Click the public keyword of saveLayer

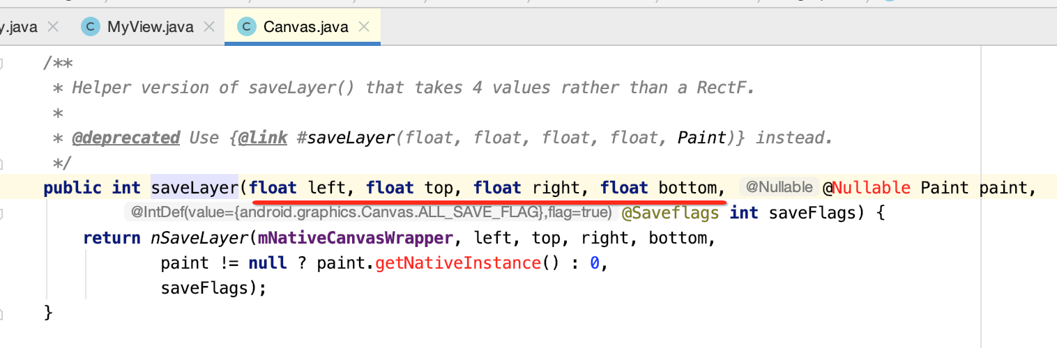point(73,187)
